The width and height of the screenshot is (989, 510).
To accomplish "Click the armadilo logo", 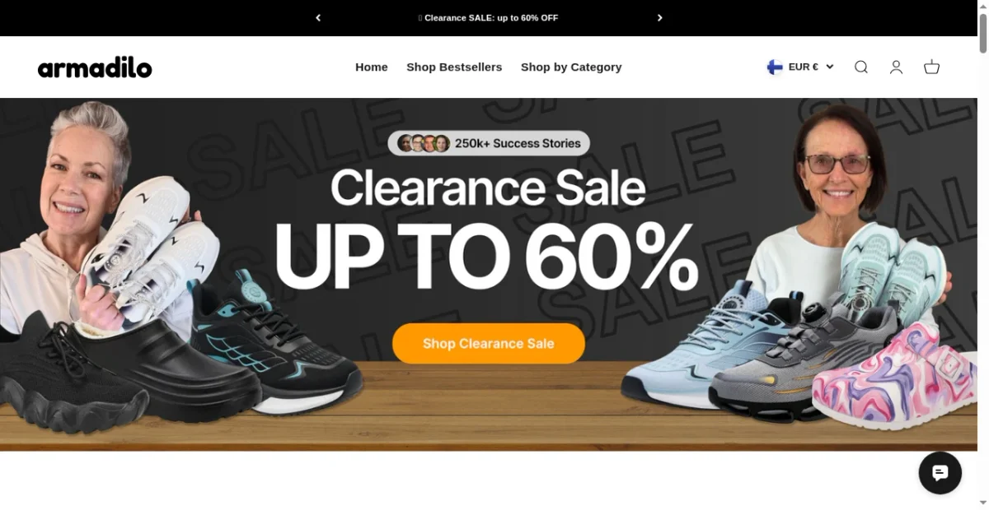I will click(95, 67).
